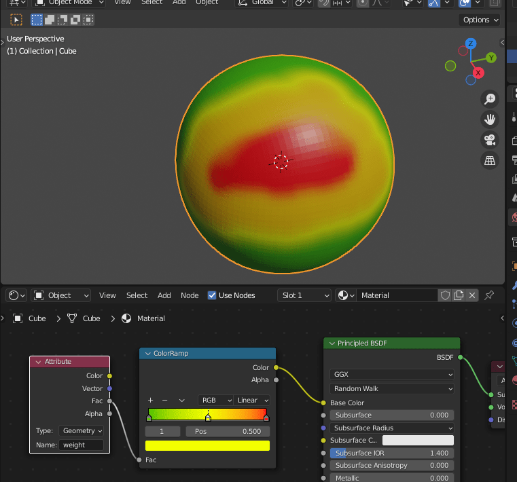Viewport: 517px width, 482px height.
Task: Open the Options dropdown
Action: pyautogui.click(x=480, y=20)
